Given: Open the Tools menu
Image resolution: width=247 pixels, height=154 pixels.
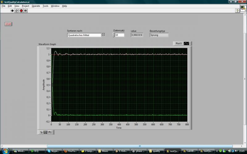Looking at the screenshot, I should [x=45, y=6].
